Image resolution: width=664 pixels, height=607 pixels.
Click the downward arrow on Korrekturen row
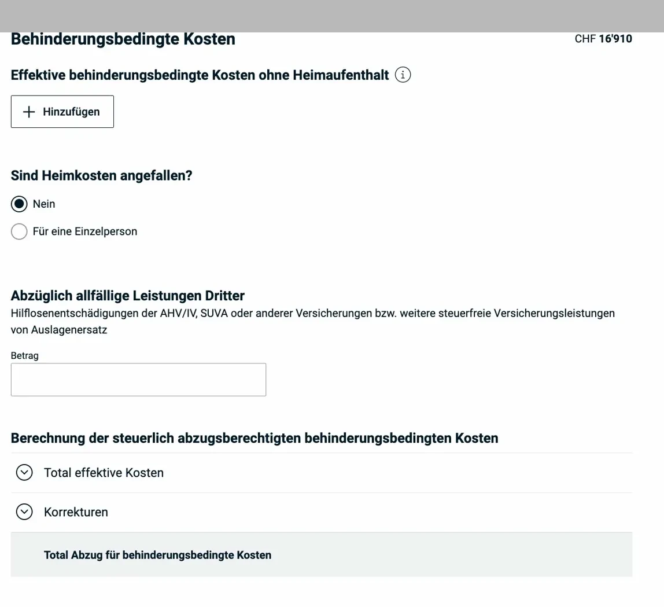coord(24,512)
